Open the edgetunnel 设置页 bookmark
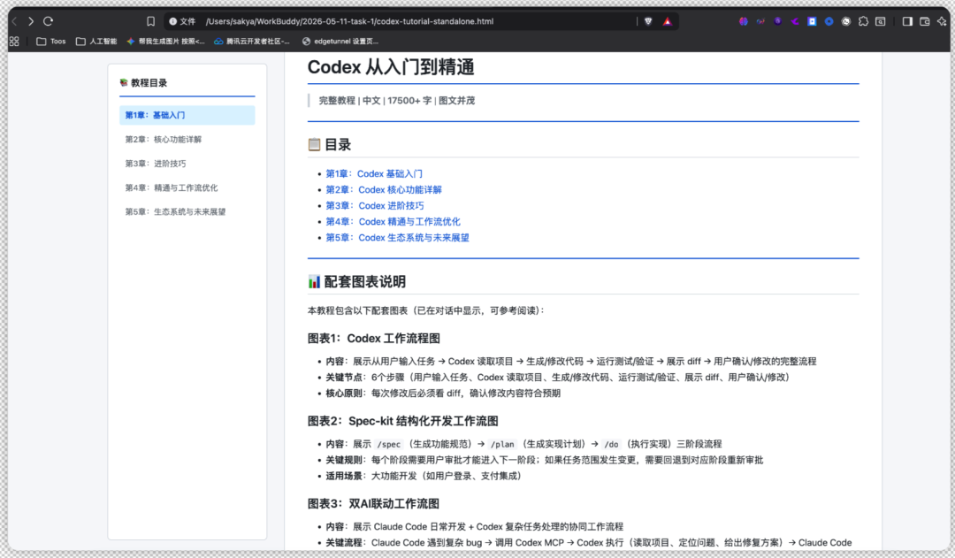 click(x=340, y=42)
